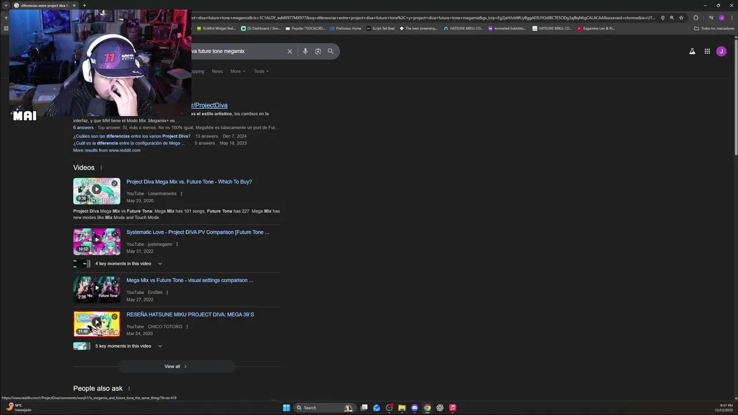The width and height of the screenshot is (738, 415).
Task: Play the 9:38 Mega Mix Future Tone thumbnail
Action: tap(97, 191)
